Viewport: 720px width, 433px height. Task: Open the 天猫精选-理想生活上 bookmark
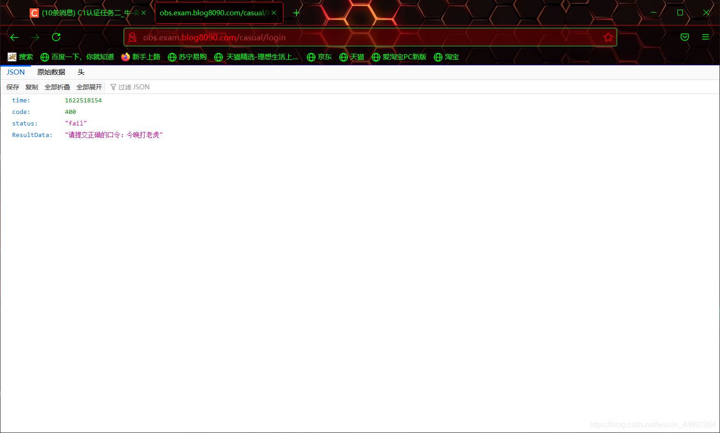point(256,57)
